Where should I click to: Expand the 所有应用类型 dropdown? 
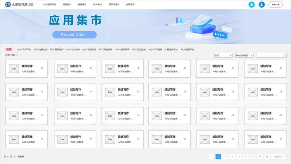coord(244,55)
